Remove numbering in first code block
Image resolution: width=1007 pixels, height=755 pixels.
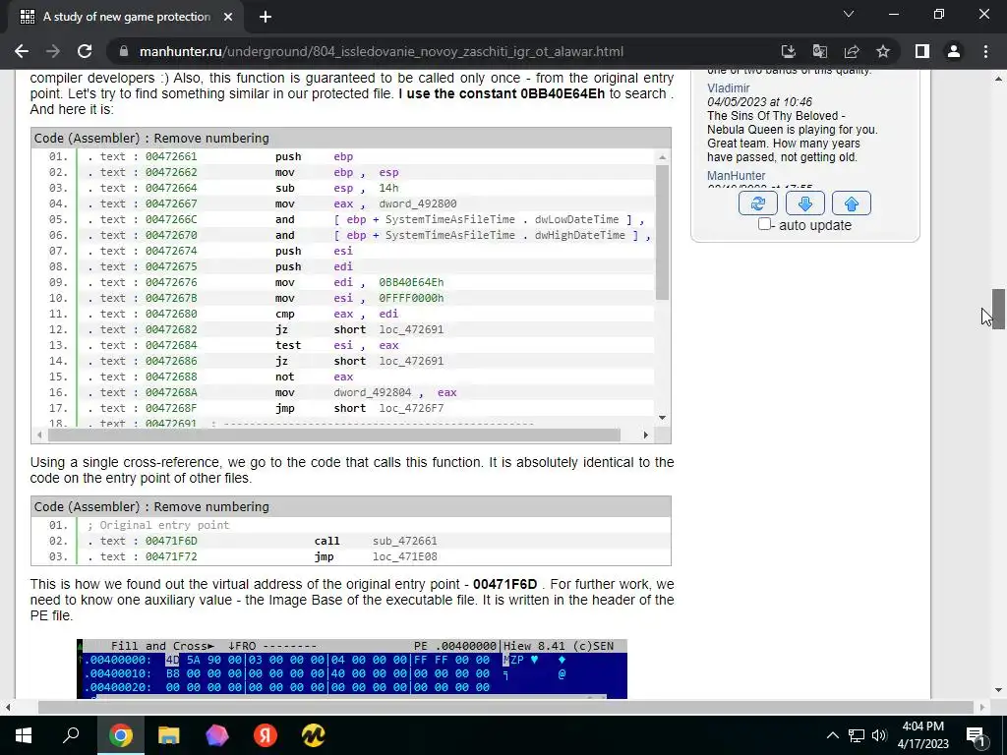tap(211, 138)
